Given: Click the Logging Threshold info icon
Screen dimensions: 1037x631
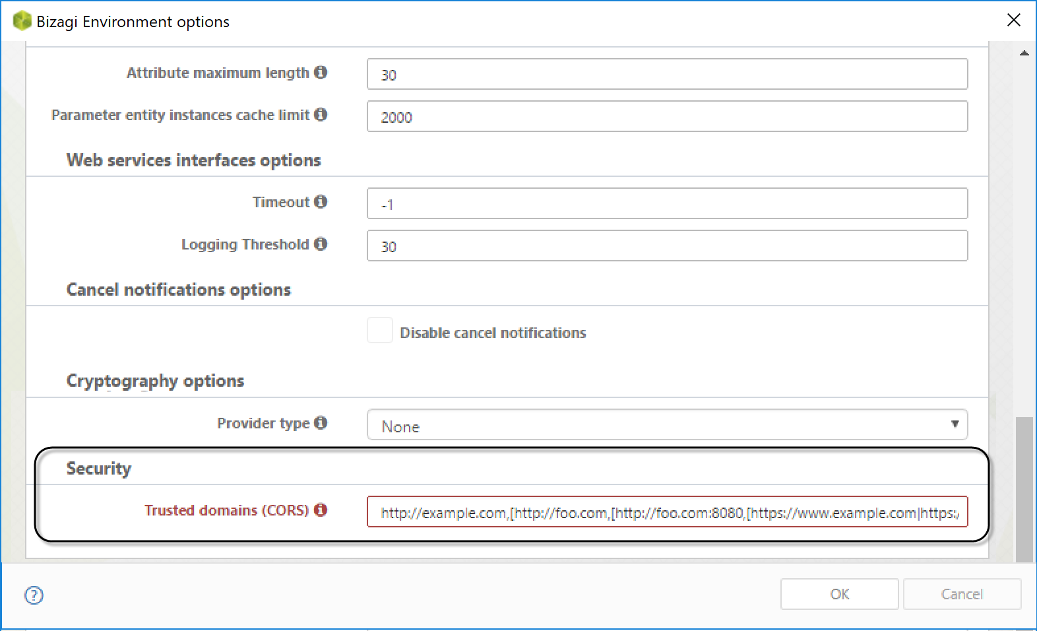Looking at the screenshot, I should pyautogui.click(x=321, y=244).
